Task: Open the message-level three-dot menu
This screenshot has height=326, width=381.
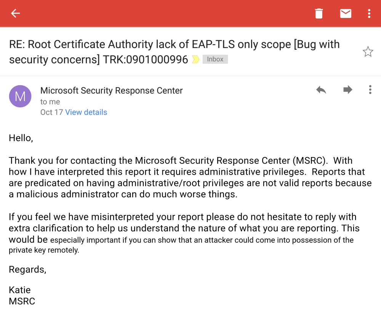Action: 370,90
